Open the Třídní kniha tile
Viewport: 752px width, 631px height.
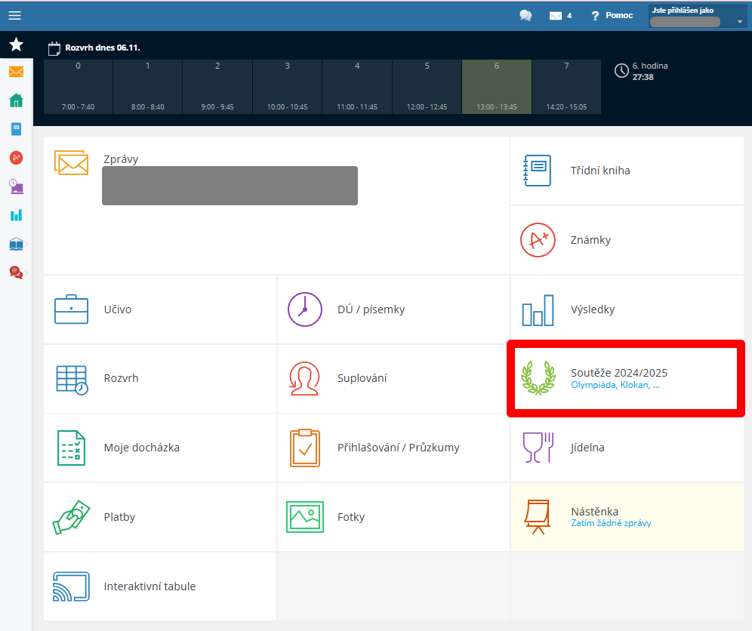click(627, 171)
